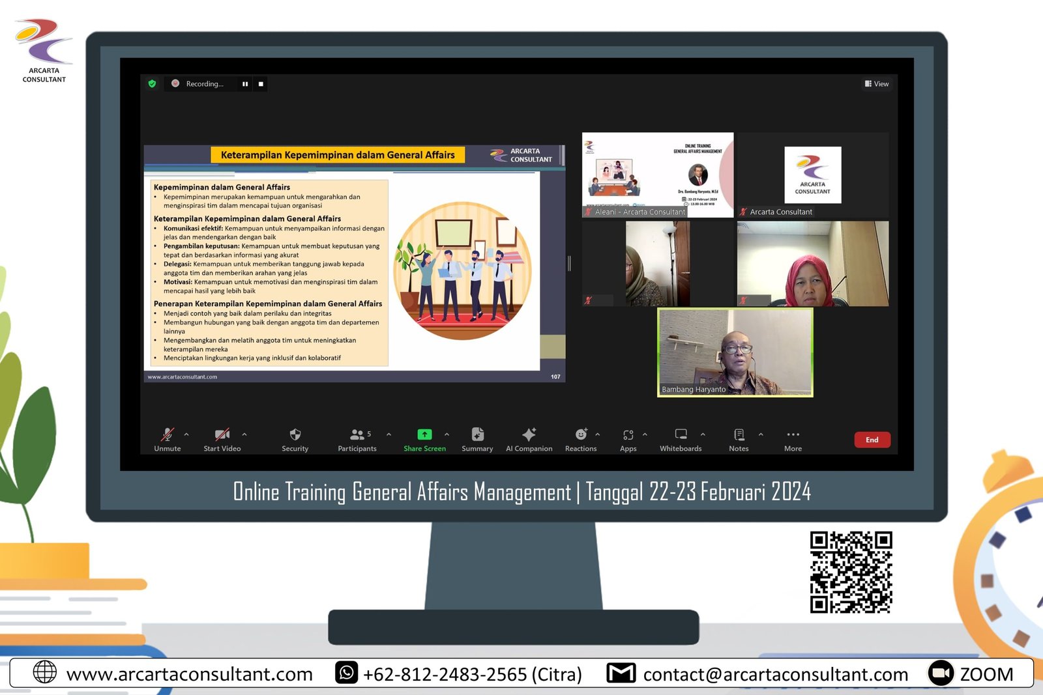Open the View layout menu
1043x695 pixels.
pos(877,84)
